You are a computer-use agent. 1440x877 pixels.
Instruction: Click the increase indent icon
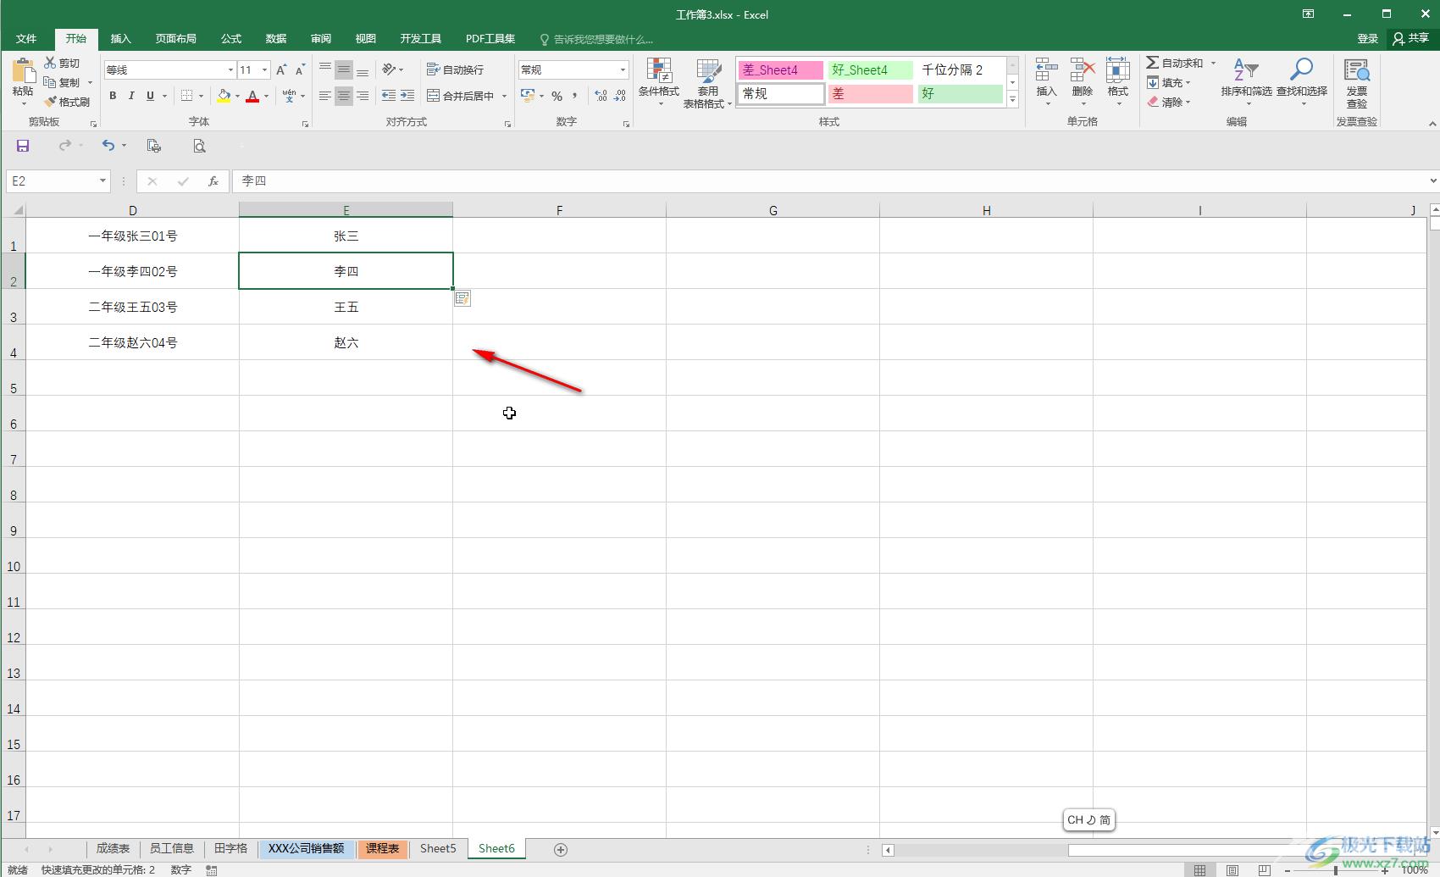pyautogui.click(x=407, y=96)
